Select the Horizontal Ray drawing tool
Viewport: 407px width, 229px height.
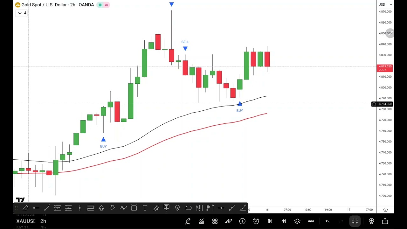(36, 208)
